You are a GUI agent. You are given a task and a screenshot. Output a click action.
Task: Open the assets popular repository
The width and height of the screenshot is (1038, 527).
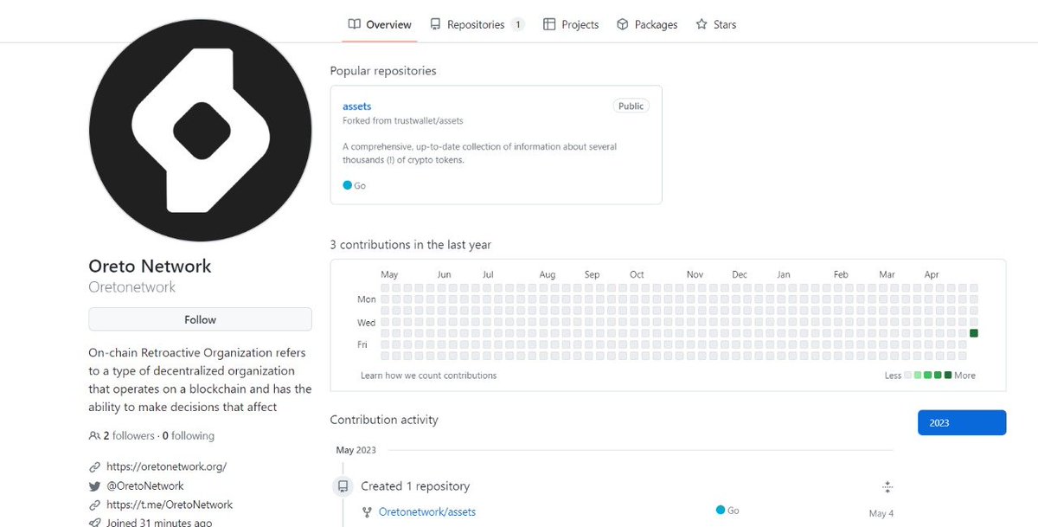pos(357,106)
